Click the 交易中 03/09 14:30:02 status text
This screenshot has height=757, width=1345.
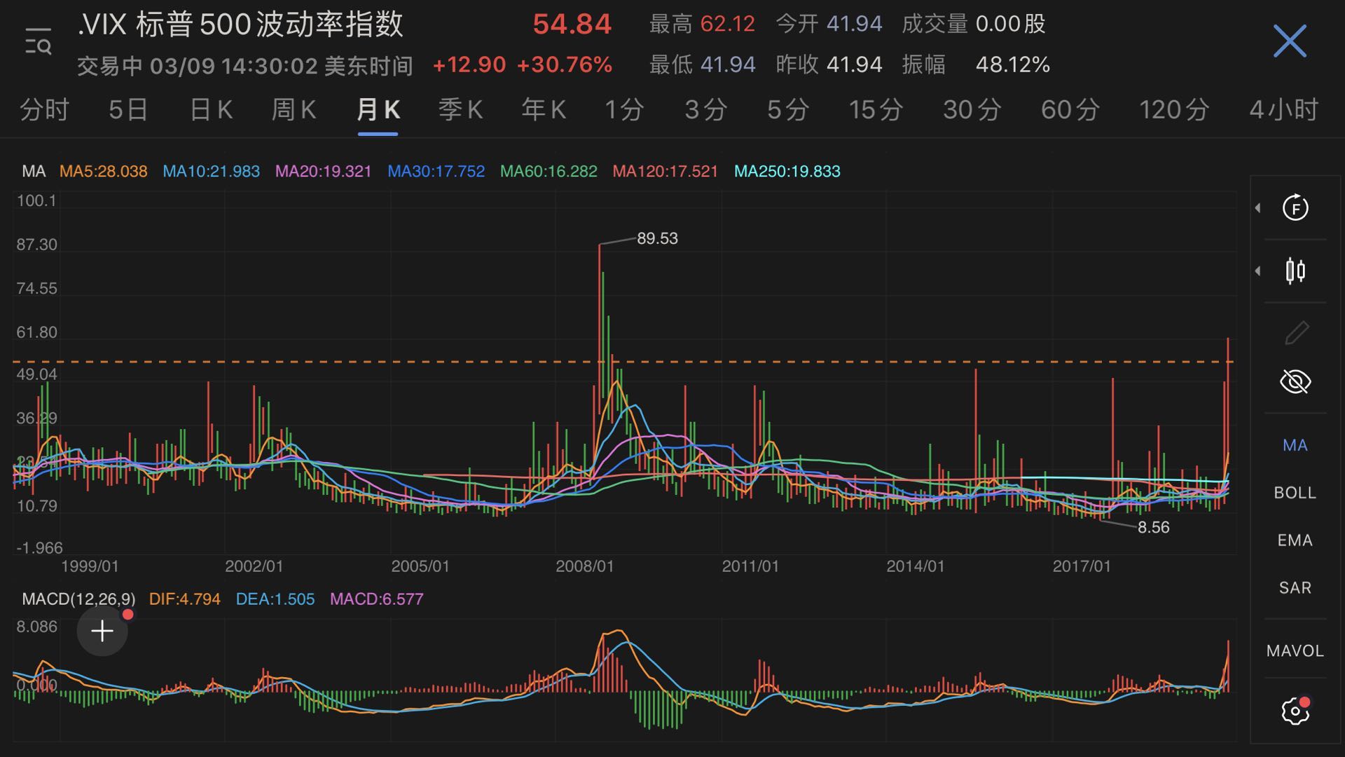245,66
